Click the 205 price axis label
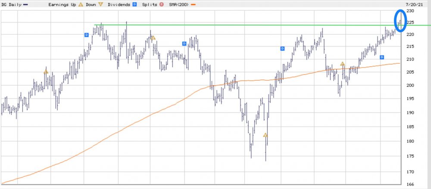 [x=410, y=72]
